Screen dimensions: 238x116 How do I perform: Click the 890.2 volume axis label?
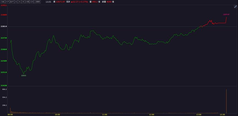point(4,89)
